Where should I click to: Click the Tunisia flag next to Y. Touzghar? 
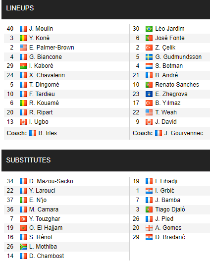coord(23,219)
